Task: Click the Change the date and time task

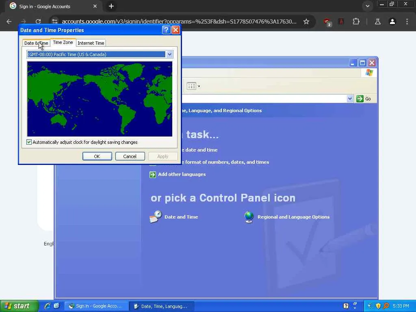Action: pyautogui.click(x=199, y=150)
